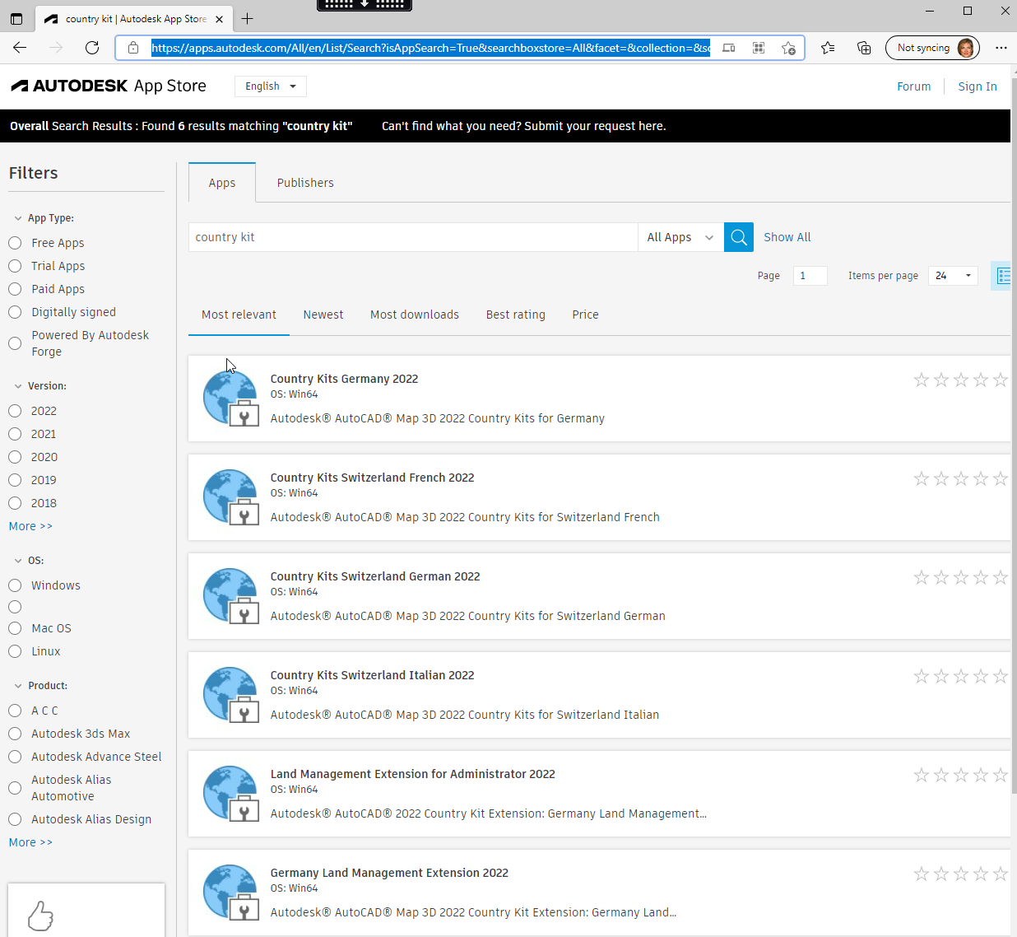1017x937 pixels.
Task: Sort by Most relevant
Action: [239, 315]
